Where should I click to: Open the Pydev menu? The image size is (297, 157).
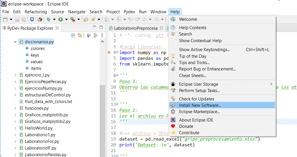[x=129, y=12]
